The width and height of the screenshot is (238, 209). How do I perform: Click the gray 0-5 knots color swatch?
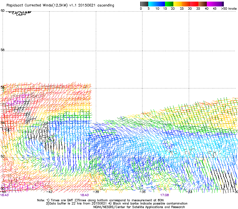pyautogui.click(x=144, y=4)
